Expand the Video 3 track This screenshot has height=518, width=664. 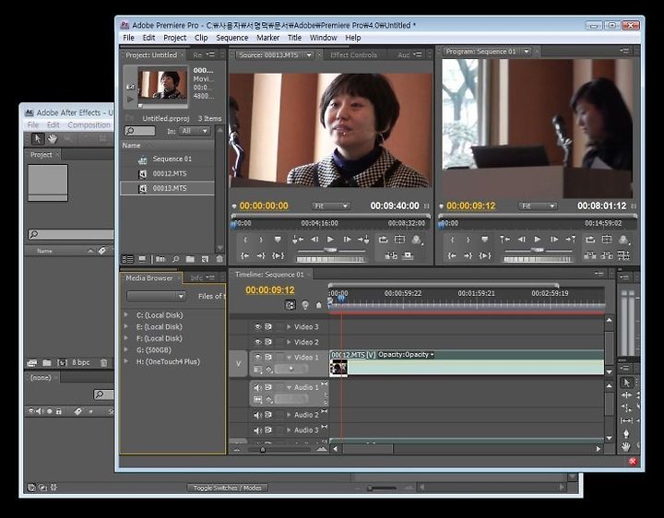click(x=290, y=326)
